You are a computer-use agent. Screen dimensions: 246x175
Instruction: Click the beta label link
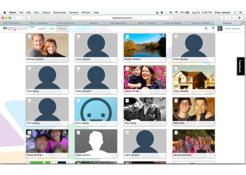coord(32,27)
